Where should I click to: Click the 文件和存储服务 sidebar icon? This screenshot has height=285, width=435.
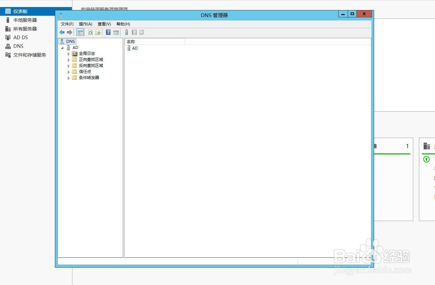click(8, 55)
